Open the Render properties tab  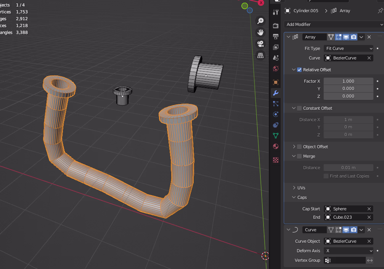[275, 26]
